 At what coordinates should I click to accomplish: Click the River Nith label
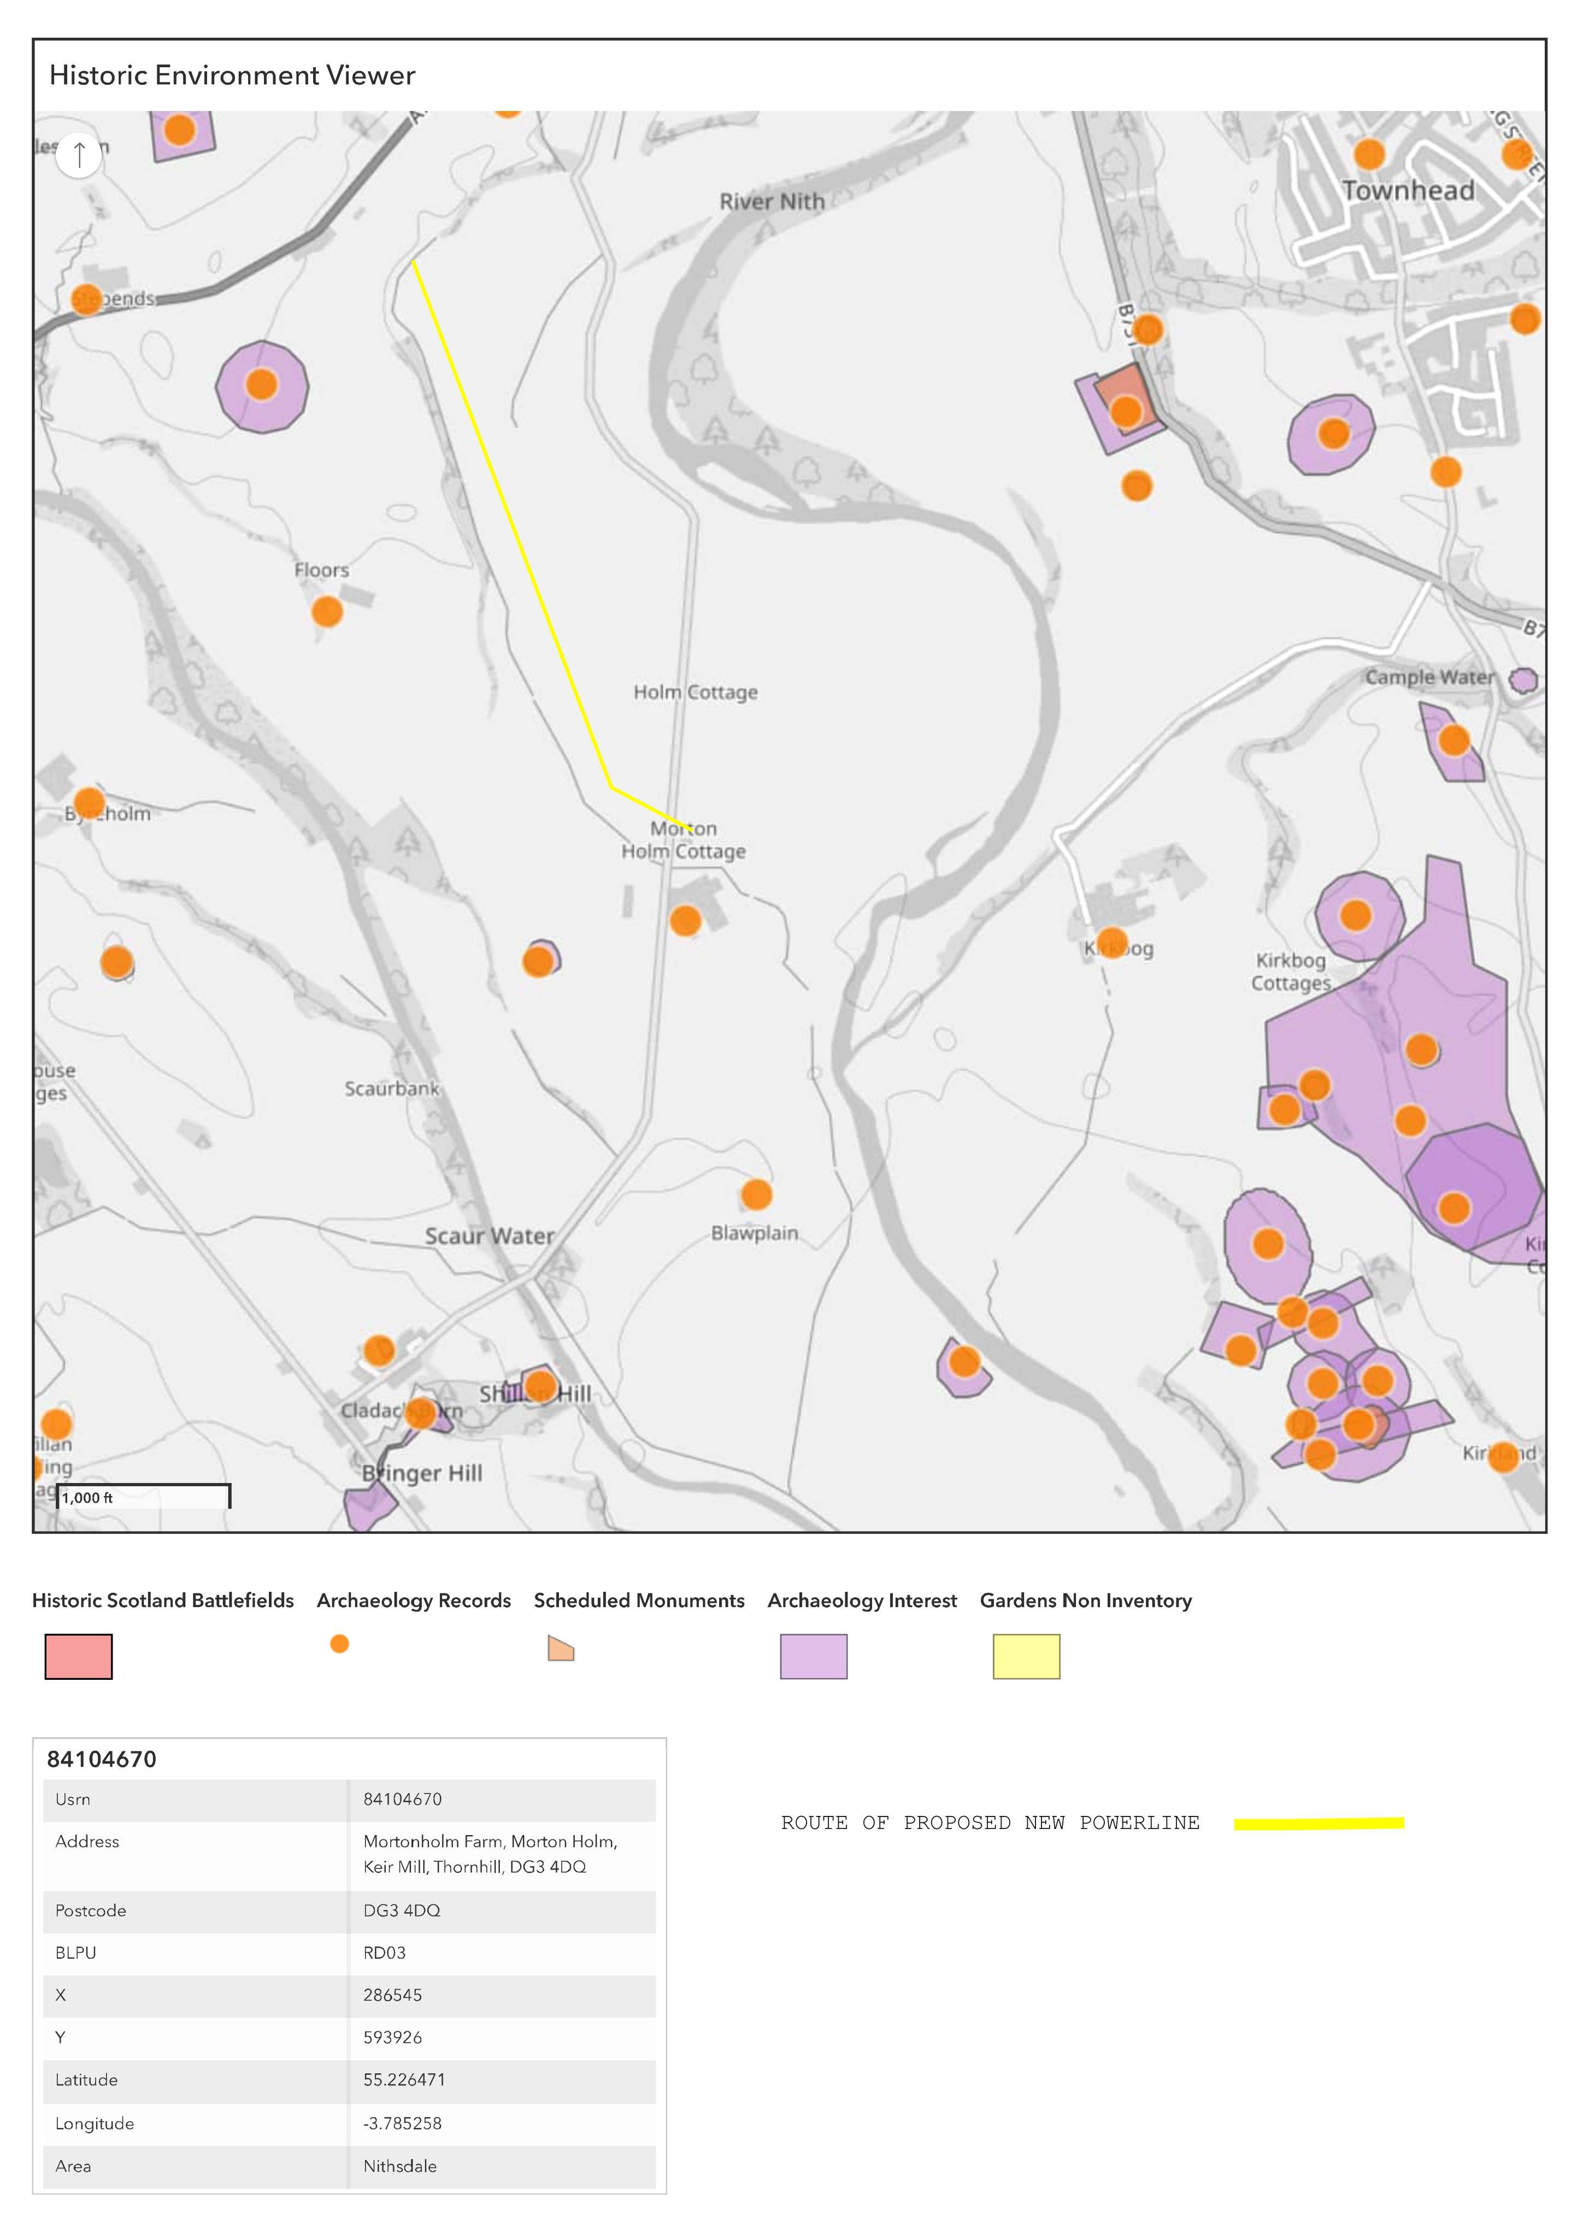(x=772, y=201)
